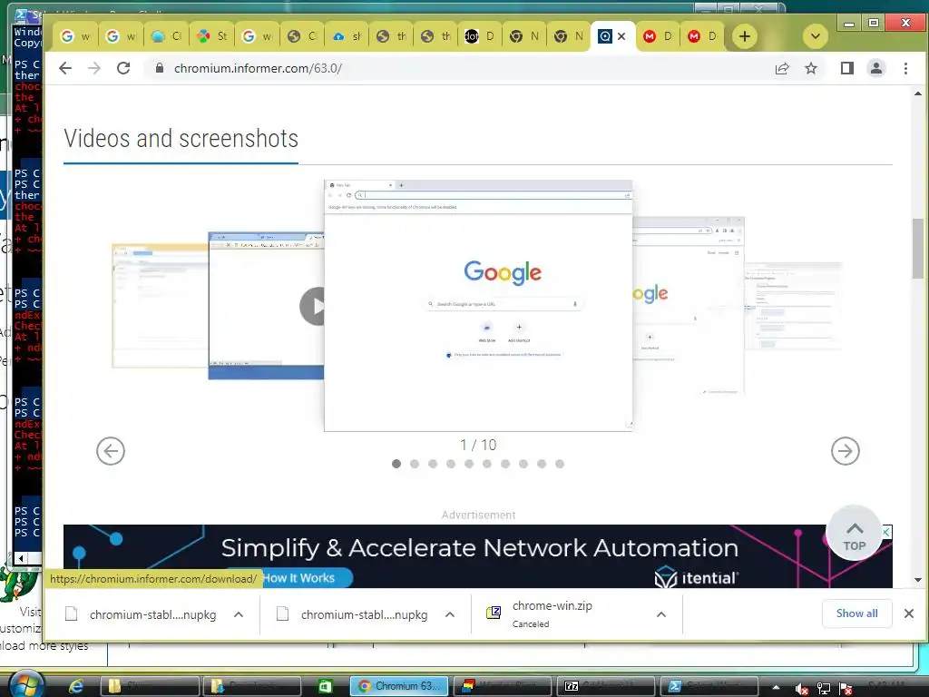Switch to the cyan icon 'C' tab
Screen dimensions: 929x697
tap(167, 36)
